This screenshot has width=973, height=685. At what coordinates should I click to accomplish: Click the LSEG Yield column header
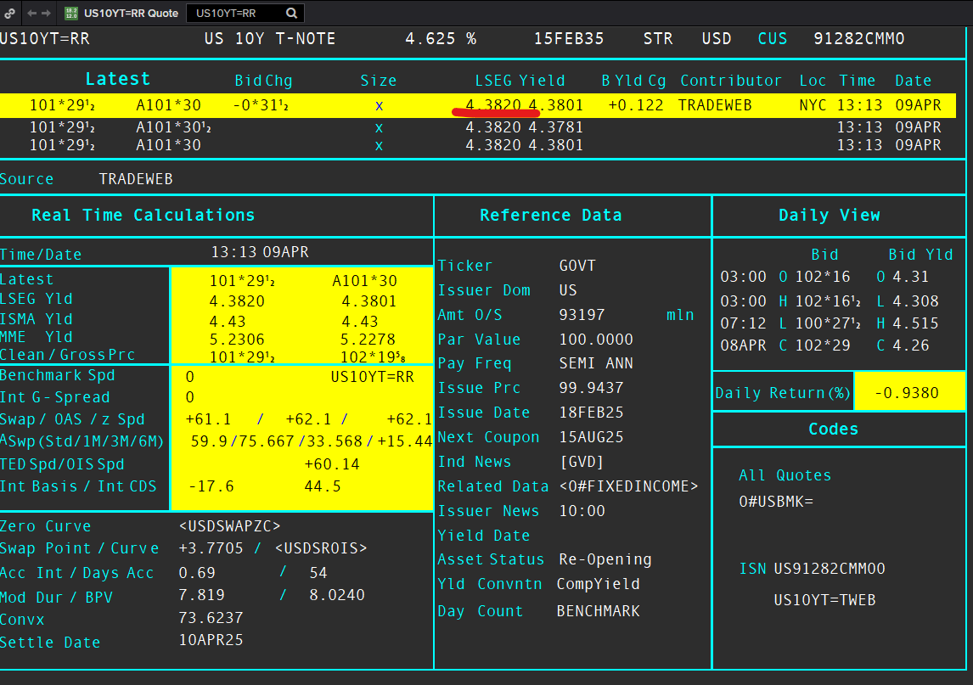pos(520,81)
